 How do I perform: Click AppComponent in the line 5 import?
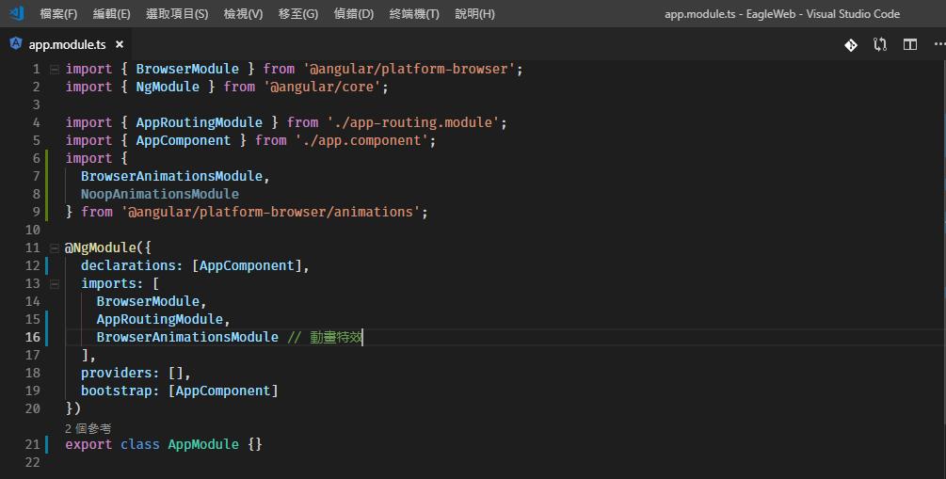(x=184, y=140)
